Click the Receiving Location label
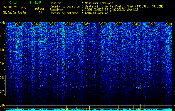The height and width of the screenshot is (111, 175). [x=65, y=6]
